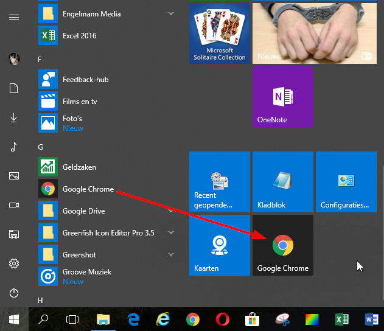Image resolution: width=384 pixels, height=331 pixels.
Task: Open Task View on the taskbar
Action: (x=72, y=319)
